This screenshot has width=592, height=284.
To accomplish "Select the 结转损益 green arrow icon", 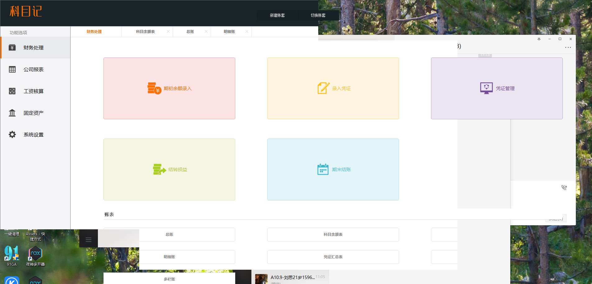I will 159,169.
